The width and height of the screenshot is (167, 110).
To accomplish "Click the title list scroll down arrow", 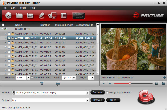I will (x=98, y=73).
